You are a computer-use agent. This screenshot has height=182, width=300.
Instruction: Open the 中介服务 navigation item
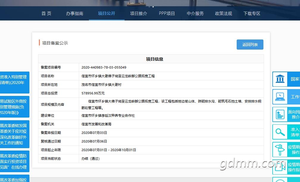click(195, 13)
